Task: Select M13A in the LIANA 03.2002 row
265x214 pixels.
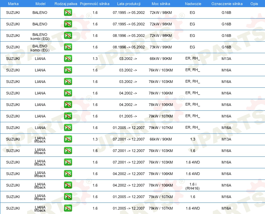Action: [226, 59]
